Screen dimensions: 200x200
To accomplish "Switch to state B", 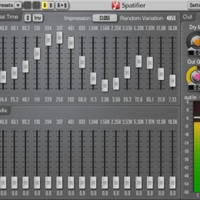I will click(51, 6).
